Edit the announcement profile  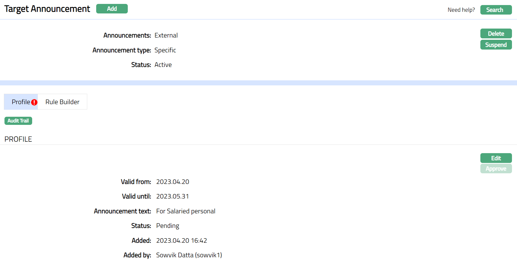pos(496,158)
